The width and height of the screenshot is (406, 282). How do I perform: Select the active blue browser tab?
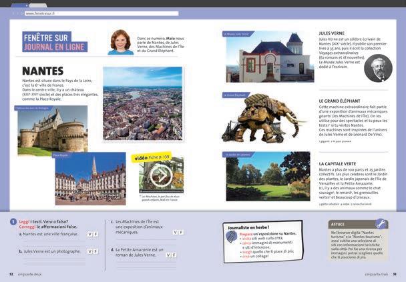tap(19, 5)
